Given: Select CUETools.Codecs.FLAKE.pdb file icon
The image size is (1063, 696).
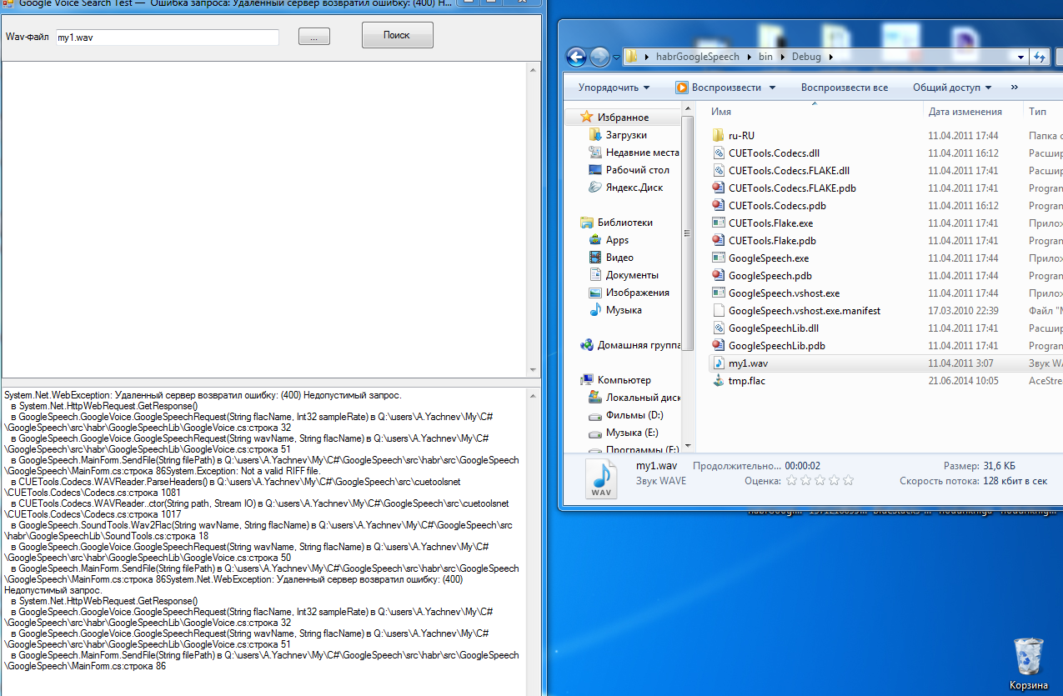Looking at the screenshot, I should (x=719, y=188).
